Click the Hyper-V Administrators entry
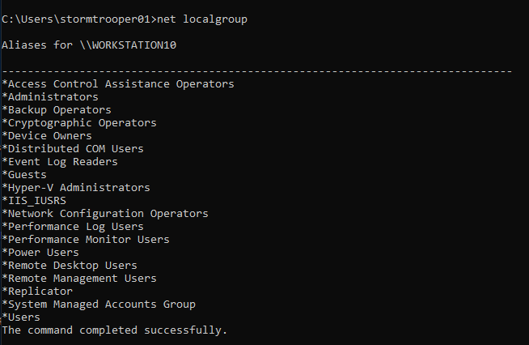The image size is (529, 345). (x=76, y=188)
